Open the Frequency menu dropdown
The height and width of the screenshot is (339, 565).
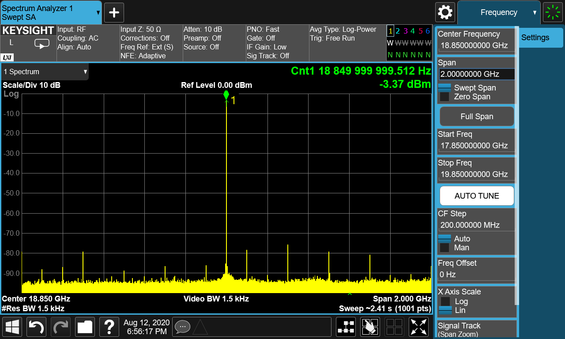click(499, 12)
